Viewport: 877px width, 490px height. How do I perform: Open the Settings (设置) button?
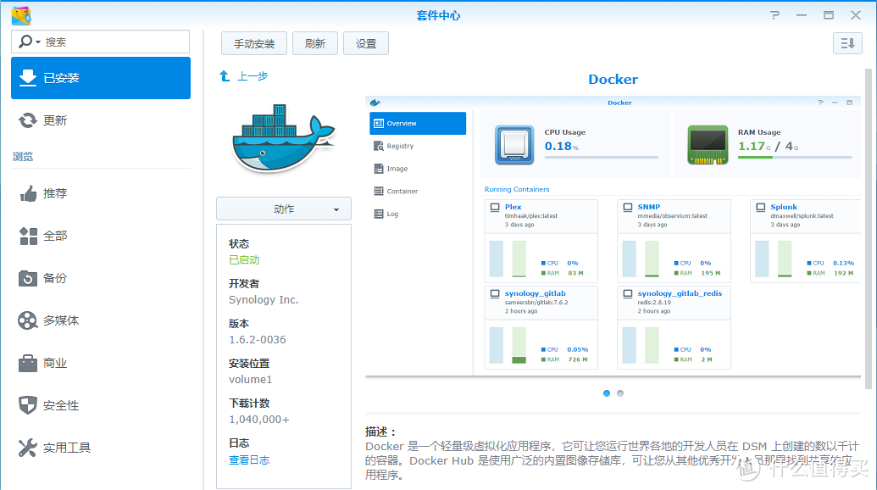pos(366,43)
